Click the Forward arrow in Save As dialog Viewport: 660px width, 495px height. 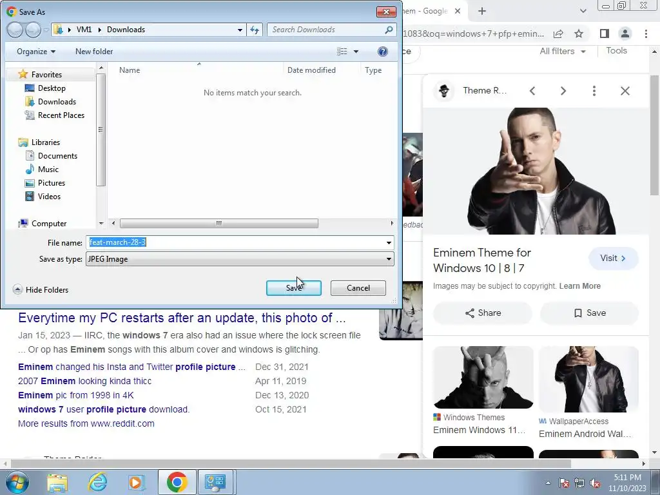tap(34, 30)
